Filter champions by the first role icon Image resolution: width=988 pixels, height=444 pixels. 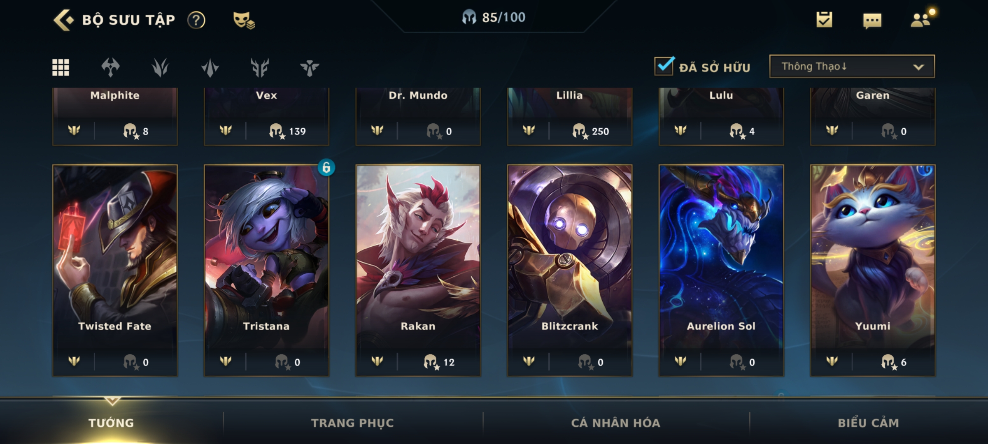coord(110,67)
